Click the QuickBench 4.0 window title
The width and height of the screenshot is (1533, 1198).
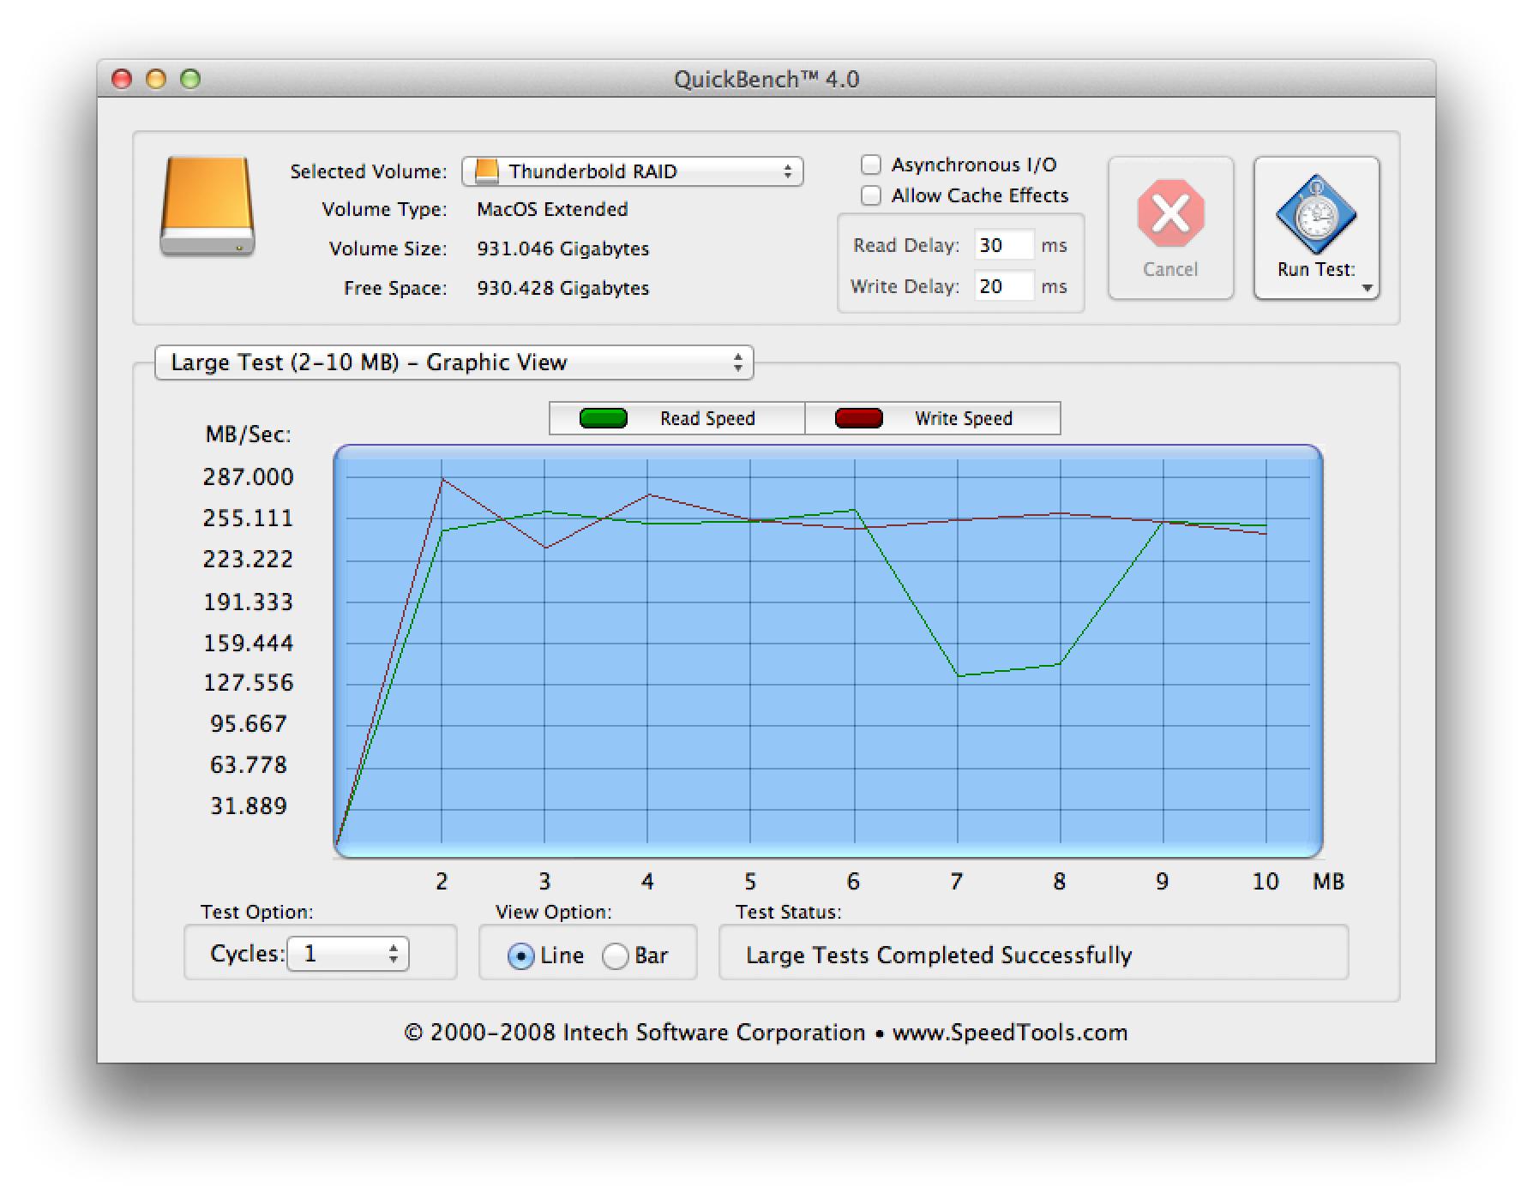(766, 79)
